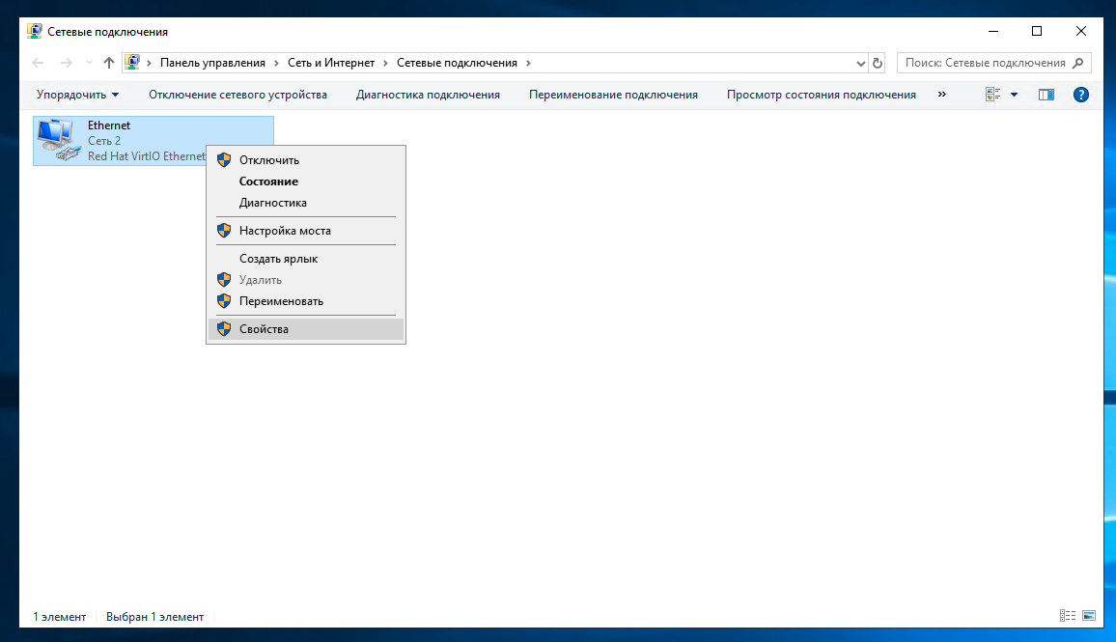Switch to details view via status bar icon
The image size is (1116, 642).
1068,615
